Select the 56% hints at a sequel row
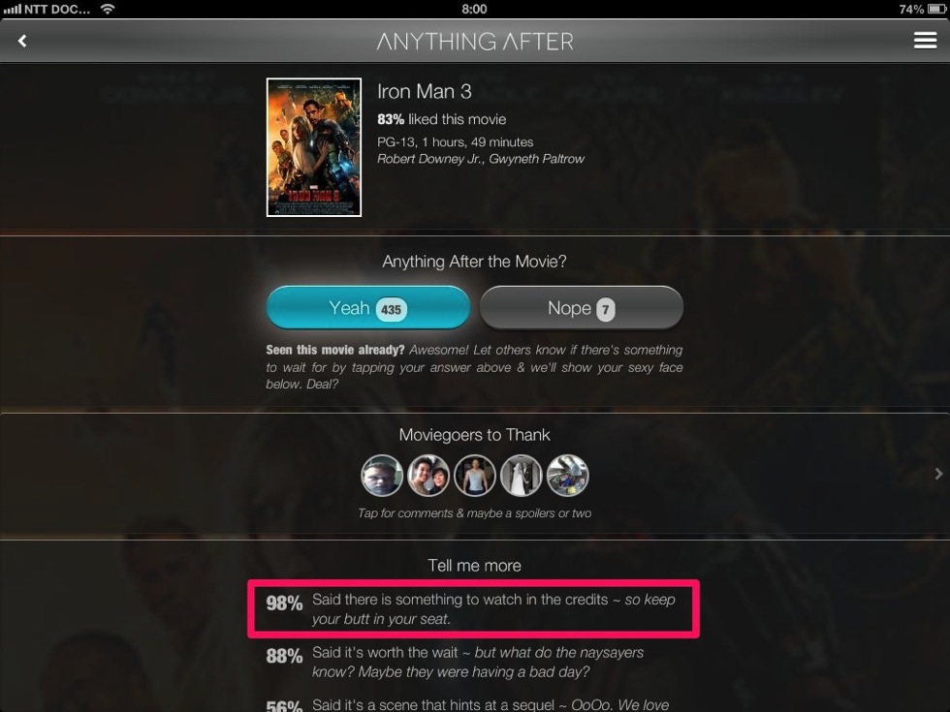Image resolution: width=950 pixels, height=712 pixels. tap(473, 704)
